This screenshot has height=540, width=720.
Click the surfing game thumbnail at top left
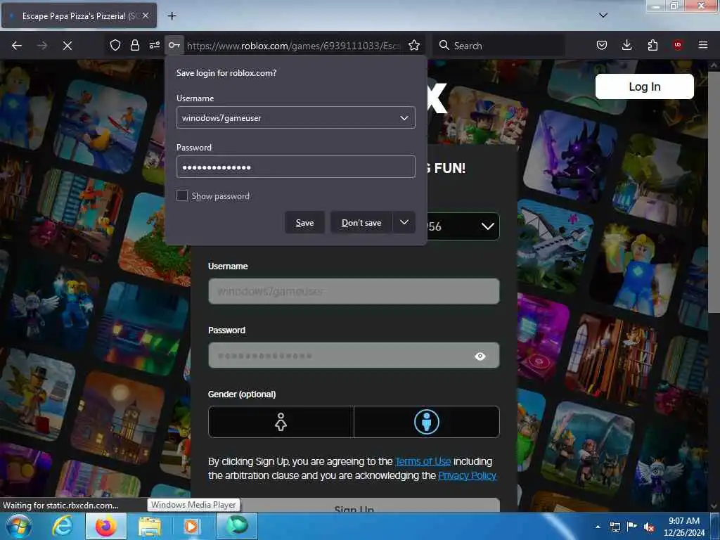(100, 127)
